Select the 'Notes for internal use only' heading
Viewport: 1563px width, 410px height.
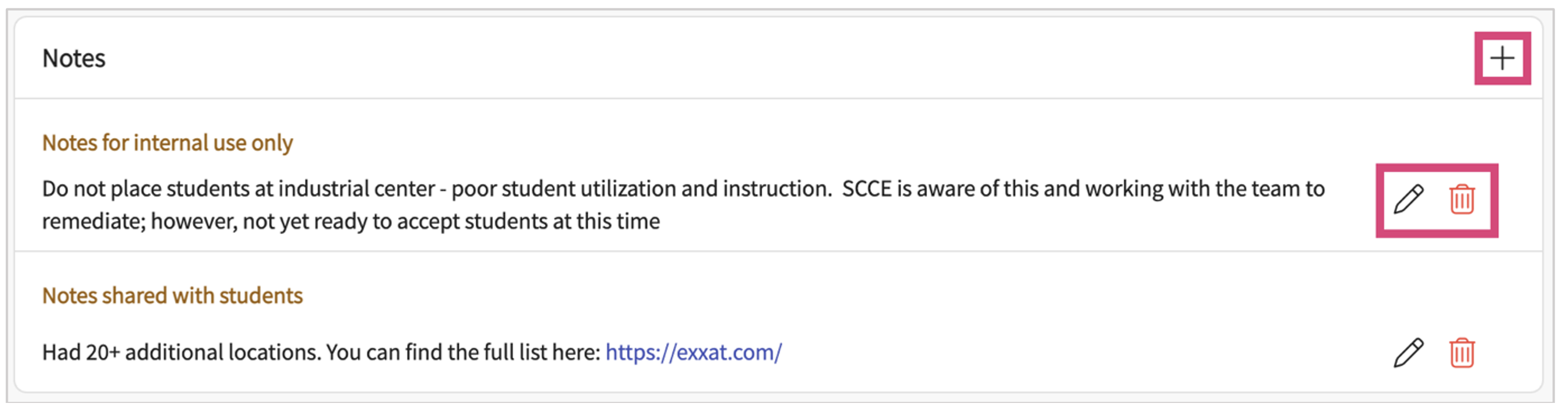coord(167,143)
